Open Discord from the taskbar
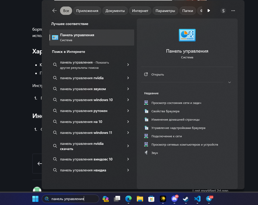This screenshot has width=258, height=205. (174, 199)
